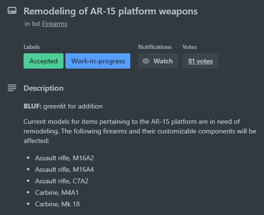Click the Votes section heading
Viewport: 264px width, 215px height.
point(190,47)
